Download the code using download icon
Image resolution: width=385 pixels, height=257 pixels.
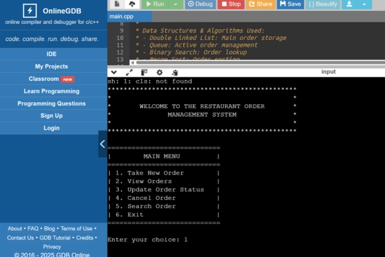349,4
